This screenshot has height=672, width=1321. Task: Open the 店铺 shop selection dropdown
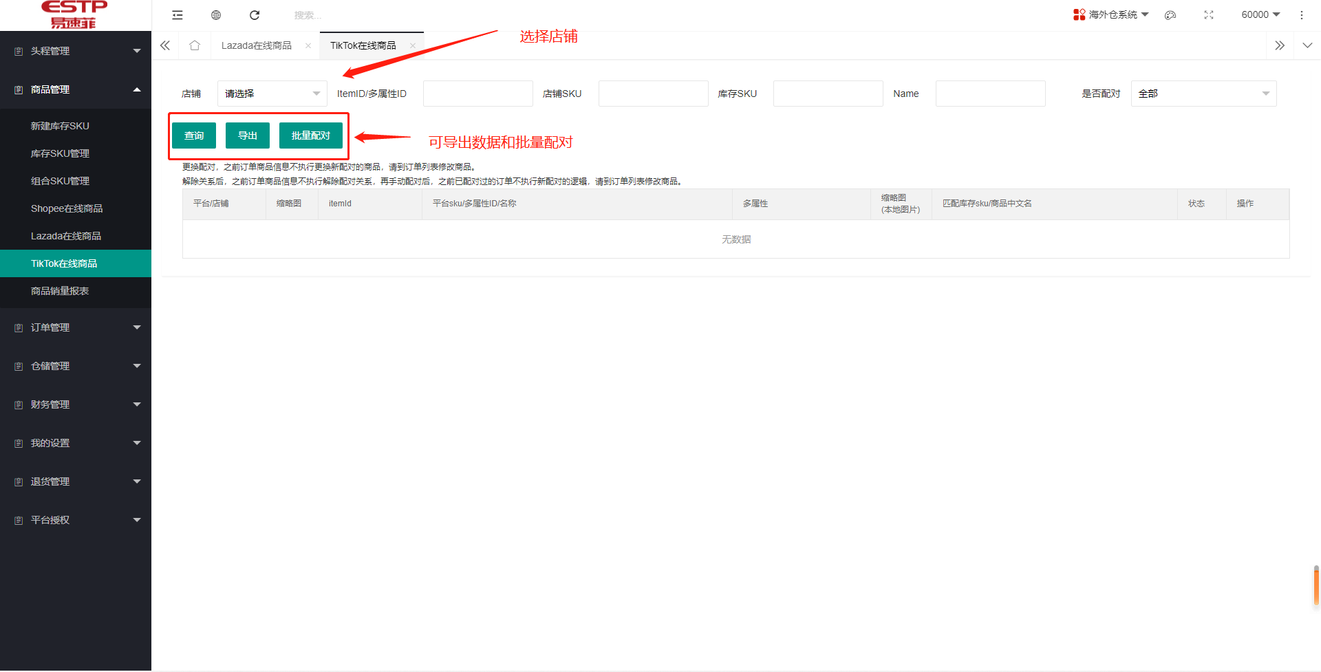[272, 93]
